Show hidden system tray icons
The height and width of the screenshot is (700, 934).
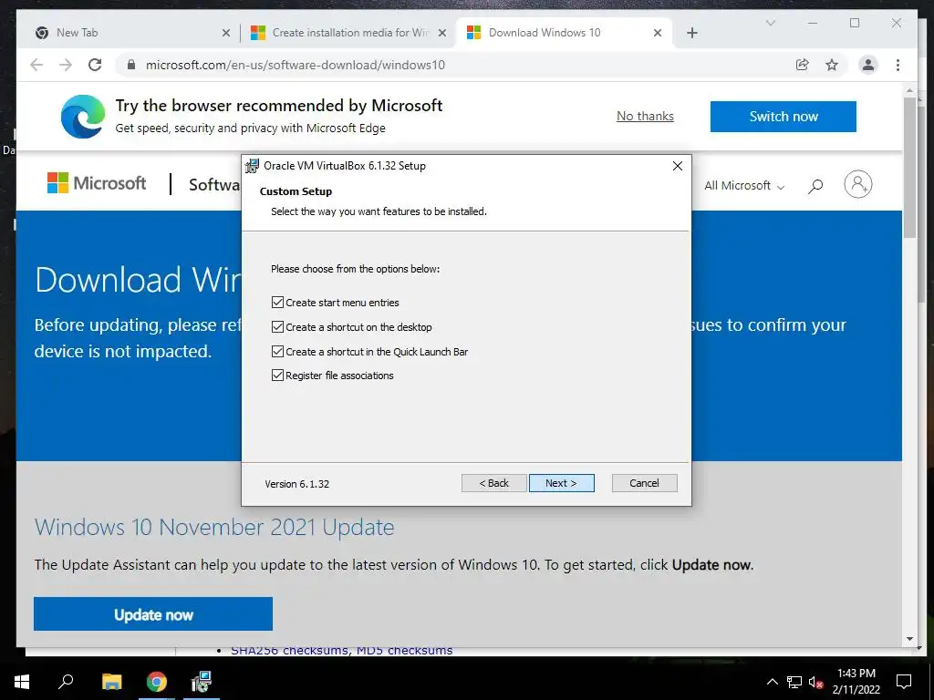[772, 682]
